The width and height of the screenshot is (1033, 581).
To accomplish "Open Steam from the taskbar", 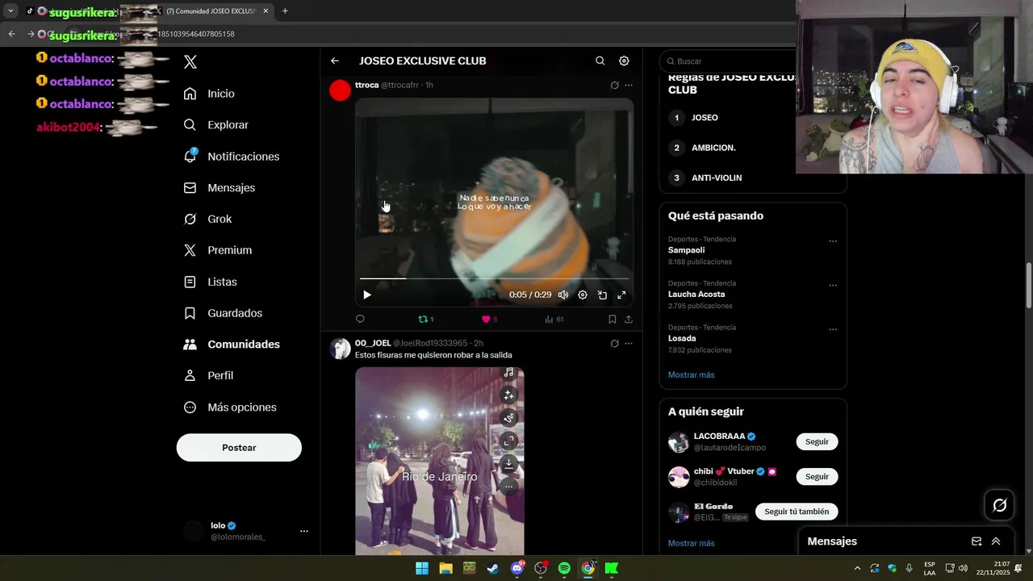I will pos(493,569).
